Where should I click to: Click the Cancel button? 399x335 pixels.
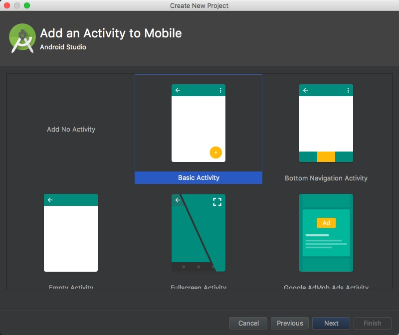[248, 323]
